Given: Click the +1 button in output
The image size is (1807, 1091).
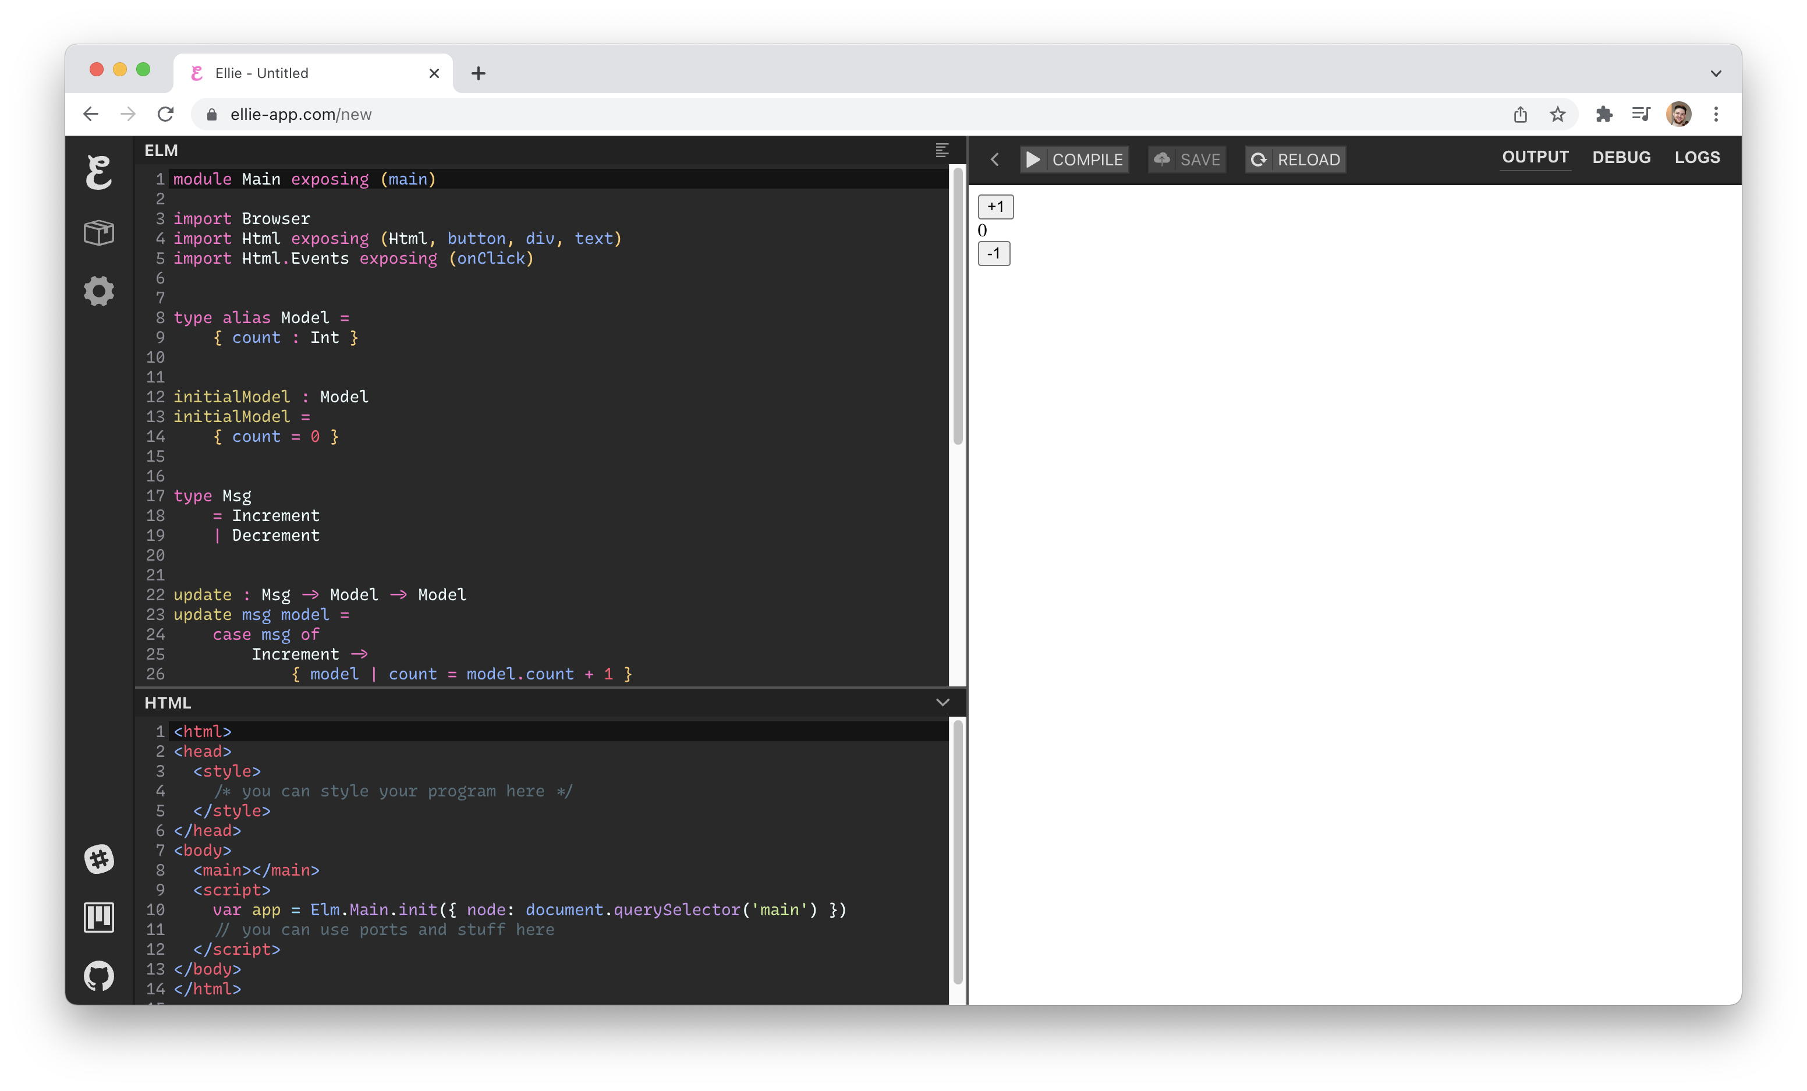Looking at the screenshot, I should [995, 207].
